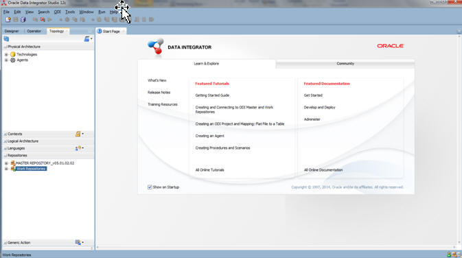
Task: Click the Start Page tab help icon
Action: [x=100, y=31]
